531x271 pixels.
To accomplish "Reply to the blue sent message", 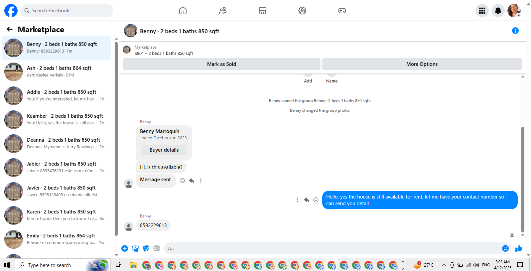I will click(x=307, y=200).
